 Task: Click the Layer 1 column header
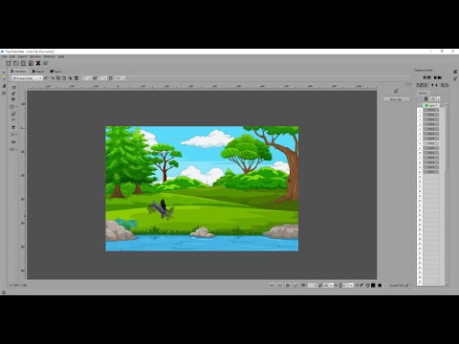point(431,105)
